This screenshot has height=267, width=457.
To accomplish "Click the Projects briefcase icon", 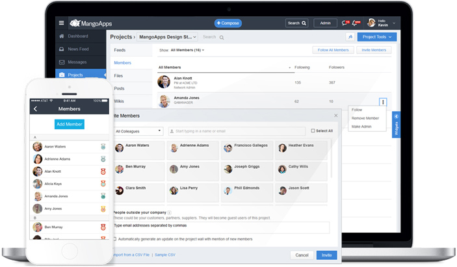I will click(62, 75).
